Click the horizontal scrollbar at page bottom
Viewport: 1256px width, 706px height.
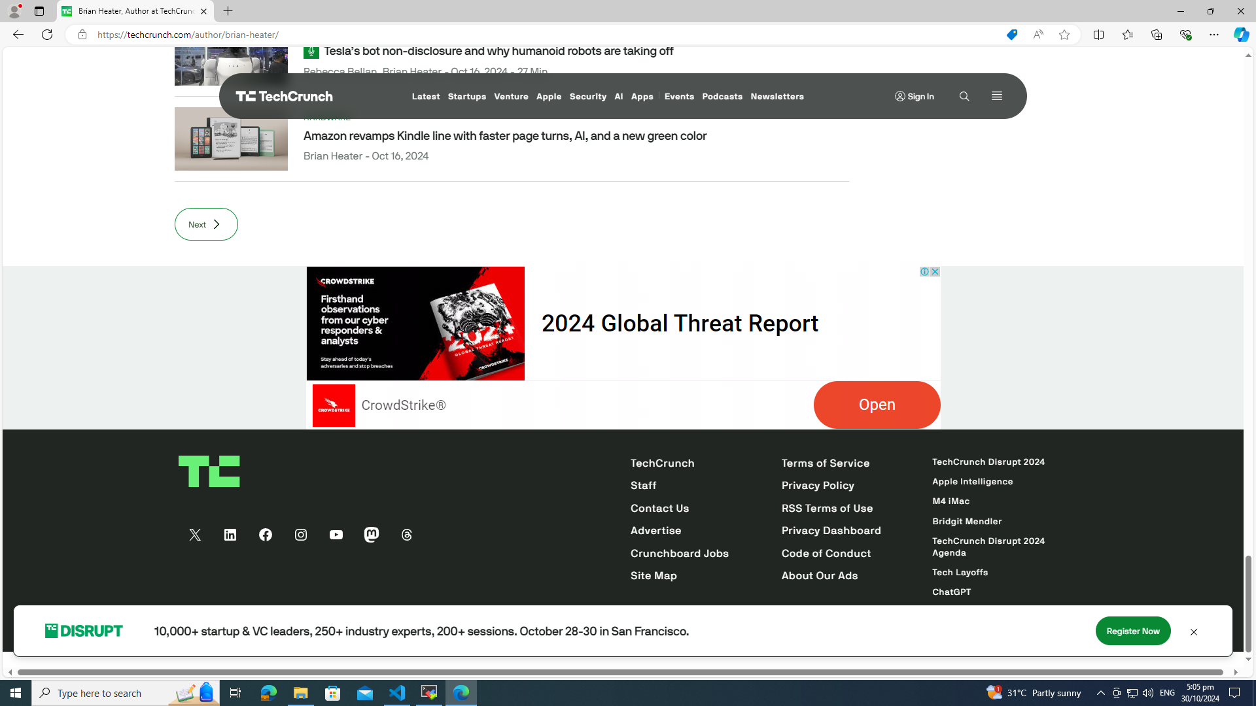[620, 672]
